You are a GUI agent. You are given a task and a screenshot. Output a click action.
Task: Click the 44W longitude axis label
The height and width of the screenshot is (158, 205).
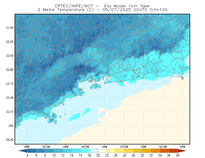105,147
